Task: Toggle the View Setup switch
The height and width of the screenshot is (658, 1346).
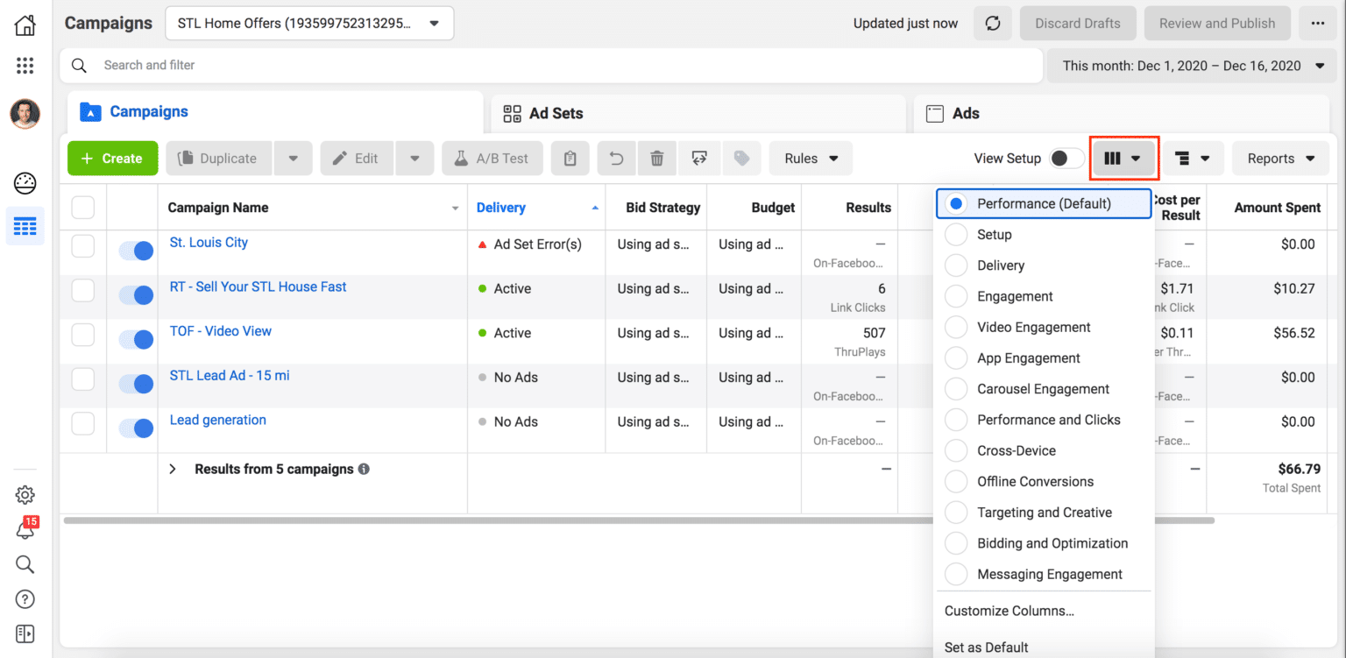Action: click(1066, 158)
